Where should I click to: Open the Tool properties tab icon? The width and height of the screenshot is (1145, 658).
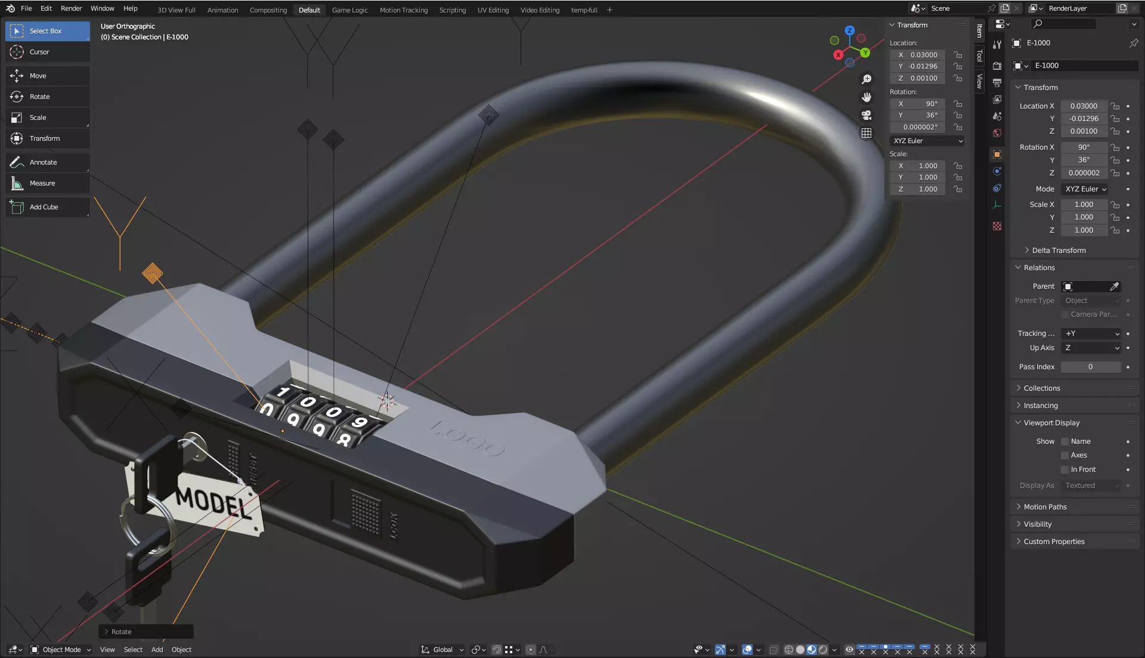pyautogui.click(x=997, y=45)
